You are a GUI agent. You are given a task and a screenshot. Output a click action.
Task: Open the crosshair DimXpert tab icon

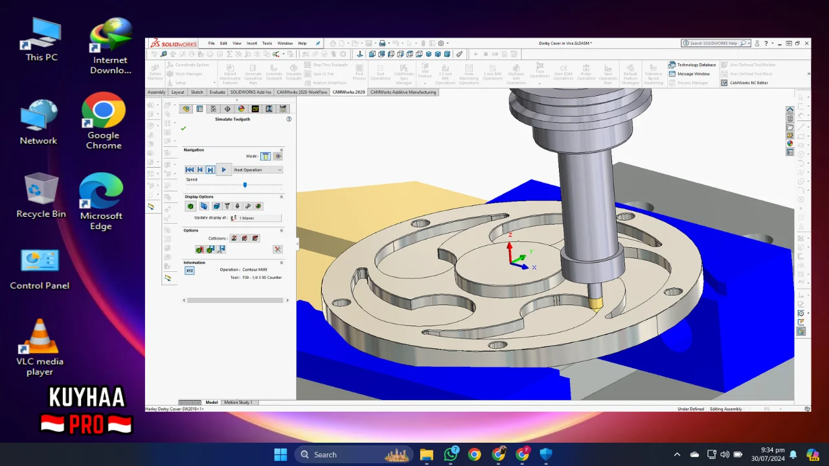pos(227,109)
